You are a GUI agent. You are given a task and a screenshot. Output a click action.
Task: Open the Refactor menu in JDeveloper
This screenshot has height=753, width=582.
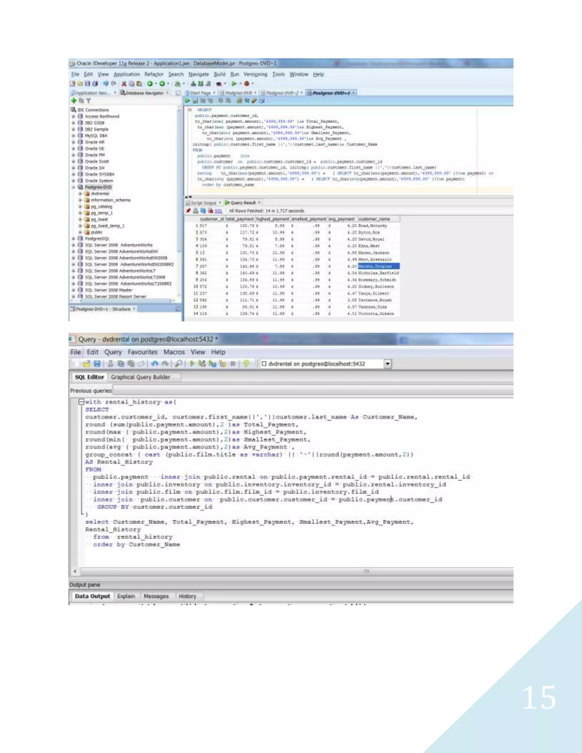(154, 74)
